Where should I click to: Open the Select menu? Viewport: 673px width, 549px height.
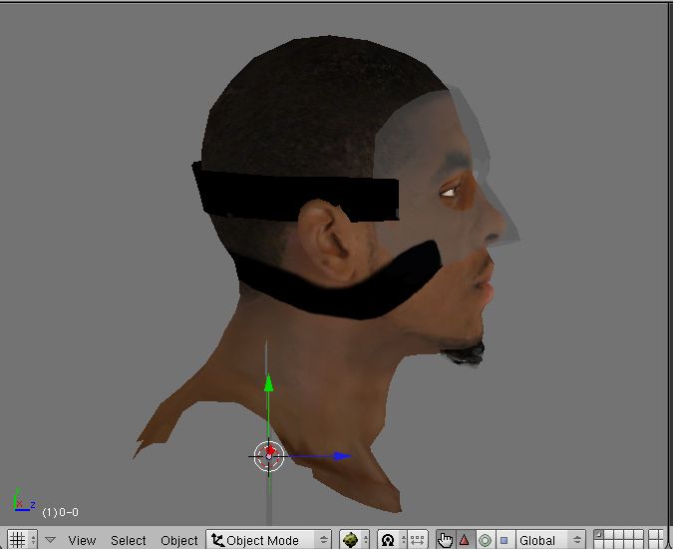(128, 540)
